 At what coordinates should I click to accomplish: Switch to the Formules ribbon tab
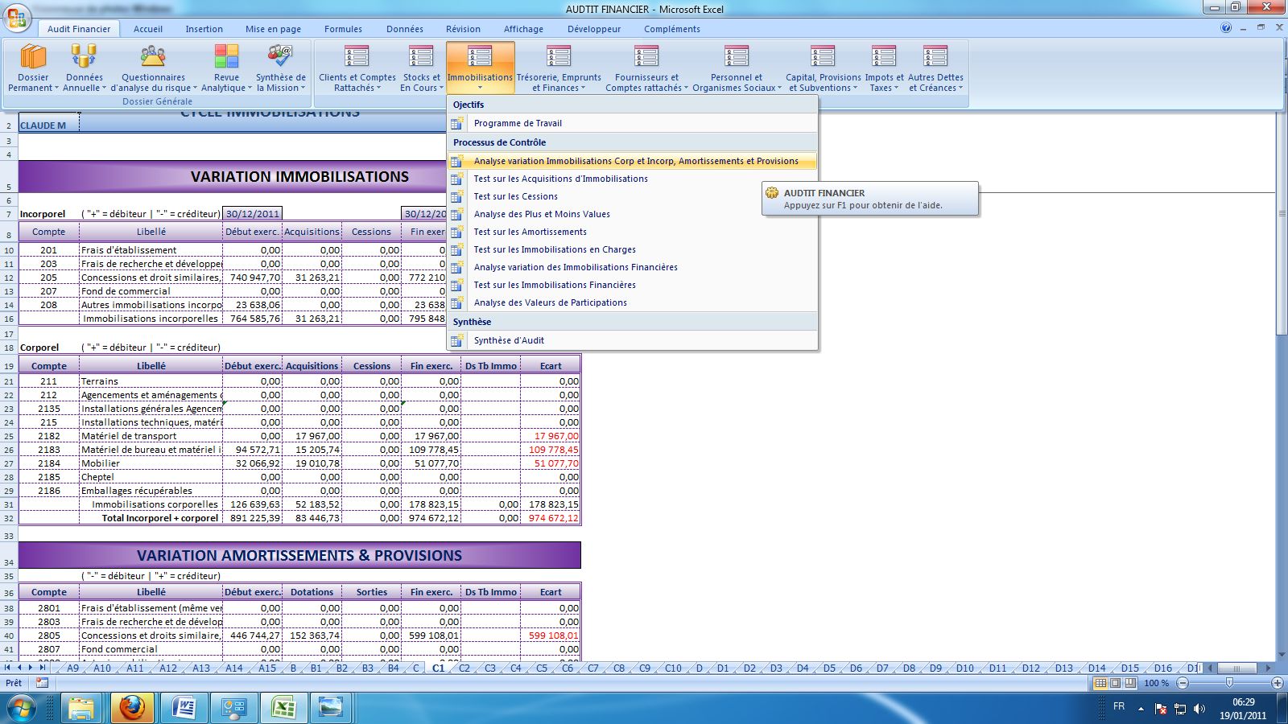tap(343, 28)
